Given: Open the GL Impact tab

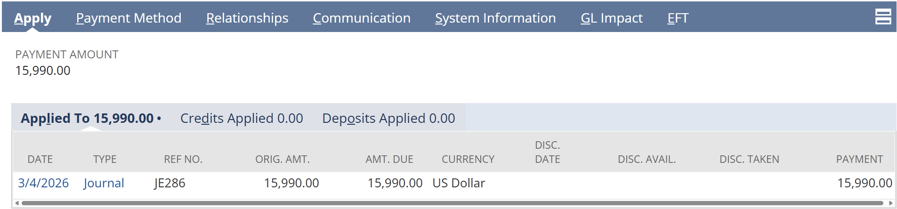Looking at the screenshot, I should coord(611,18).
